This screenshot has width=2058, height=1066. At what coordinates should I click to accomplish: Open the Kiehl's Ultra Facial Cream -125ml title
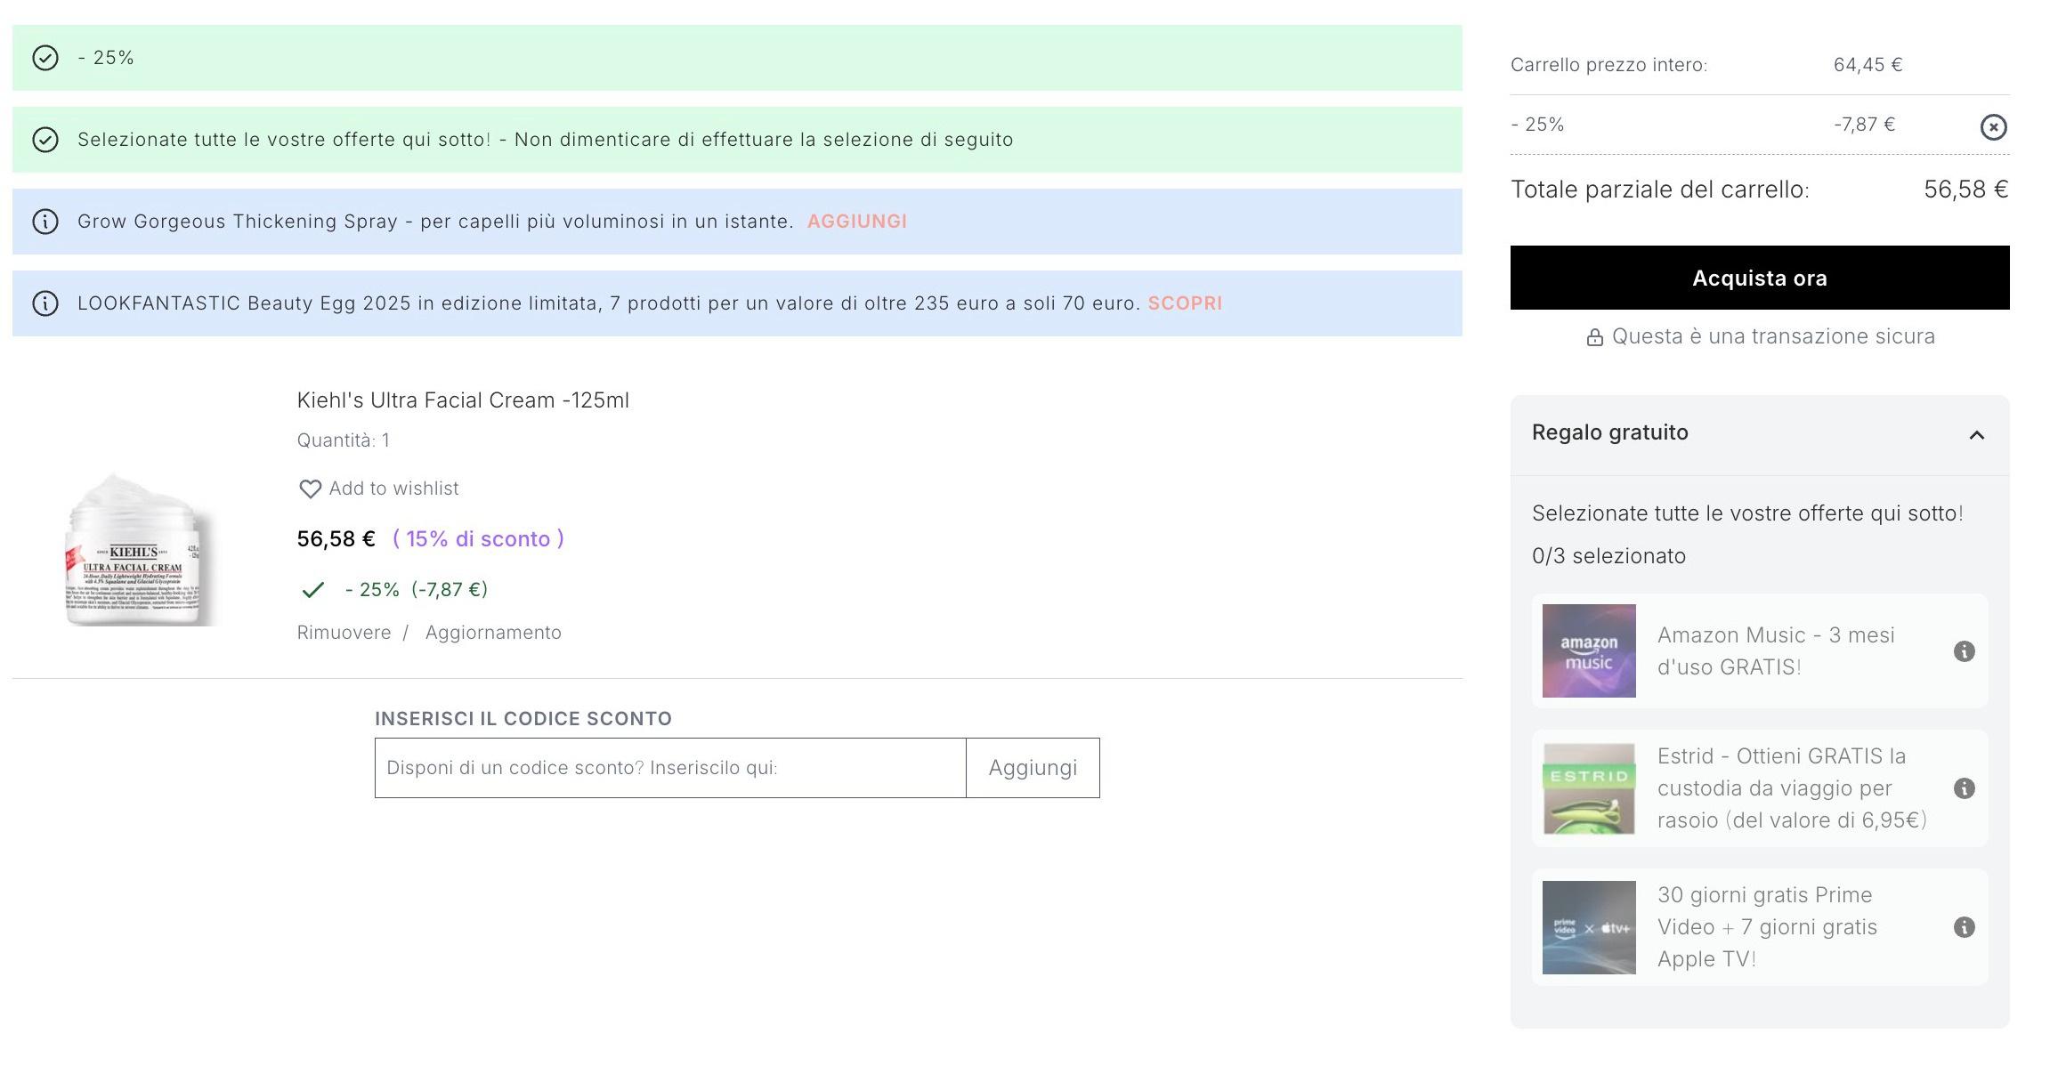(x=463, y=400)
